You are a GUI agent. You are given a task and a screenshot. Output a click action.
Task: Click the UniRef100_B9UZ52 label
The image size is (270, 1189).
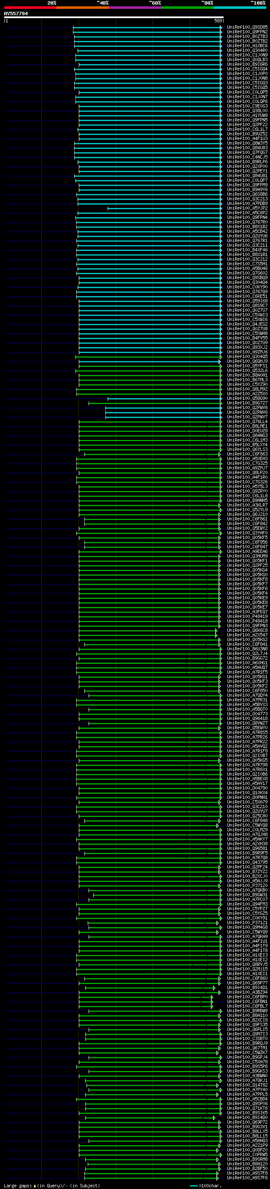(247, 134)
